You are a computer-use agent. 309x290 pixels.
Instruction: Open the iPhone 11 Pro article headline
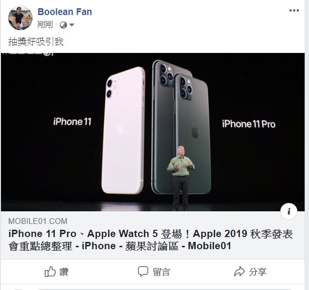click(151, 240)
